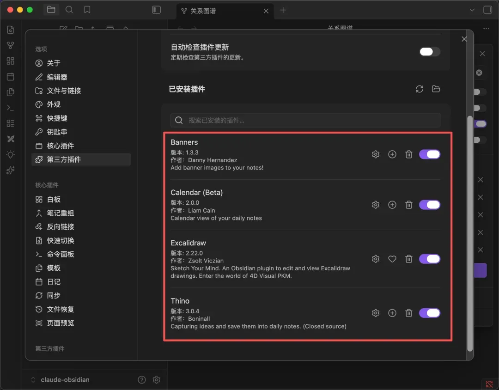Open 同步 sync settings
The height and width of the screenshot is (390, 499).
pyautogui.click(x=81, y=295)
